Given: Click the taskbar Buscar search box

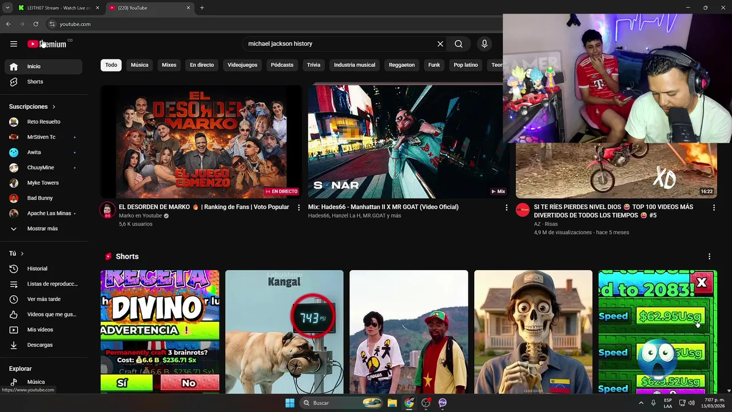Looking at the screenshot, I should (341, 403).
